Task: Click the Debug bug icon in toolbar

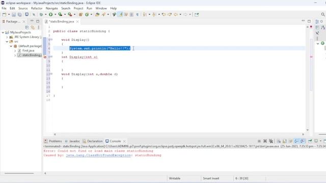Action: click(x=41, y=14)
